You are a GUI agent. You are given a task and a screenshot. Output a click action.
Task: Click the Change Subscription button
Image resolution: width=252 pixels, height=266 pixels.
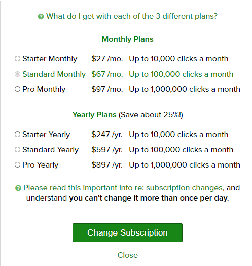tap(127, 232)
